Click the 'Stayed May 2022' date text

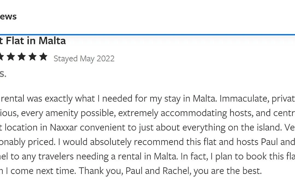(84, 59)
